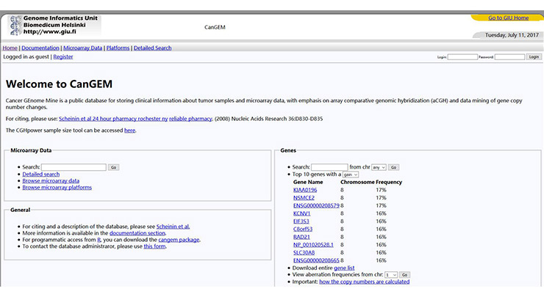
Task: Open the 'from chr' any dropdown
Action: click(379, 167)
